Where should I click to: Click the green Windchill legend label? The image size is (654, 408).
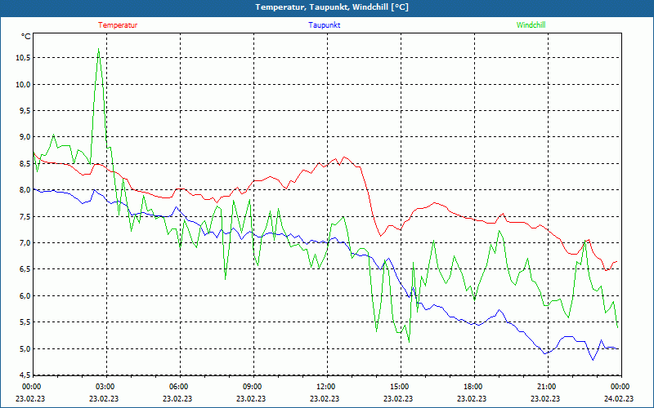tap(531, 25)
